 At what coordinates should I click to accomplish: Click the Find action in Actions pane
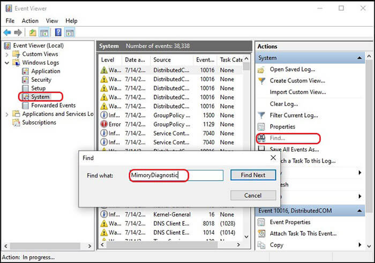(x=277, y=138)
